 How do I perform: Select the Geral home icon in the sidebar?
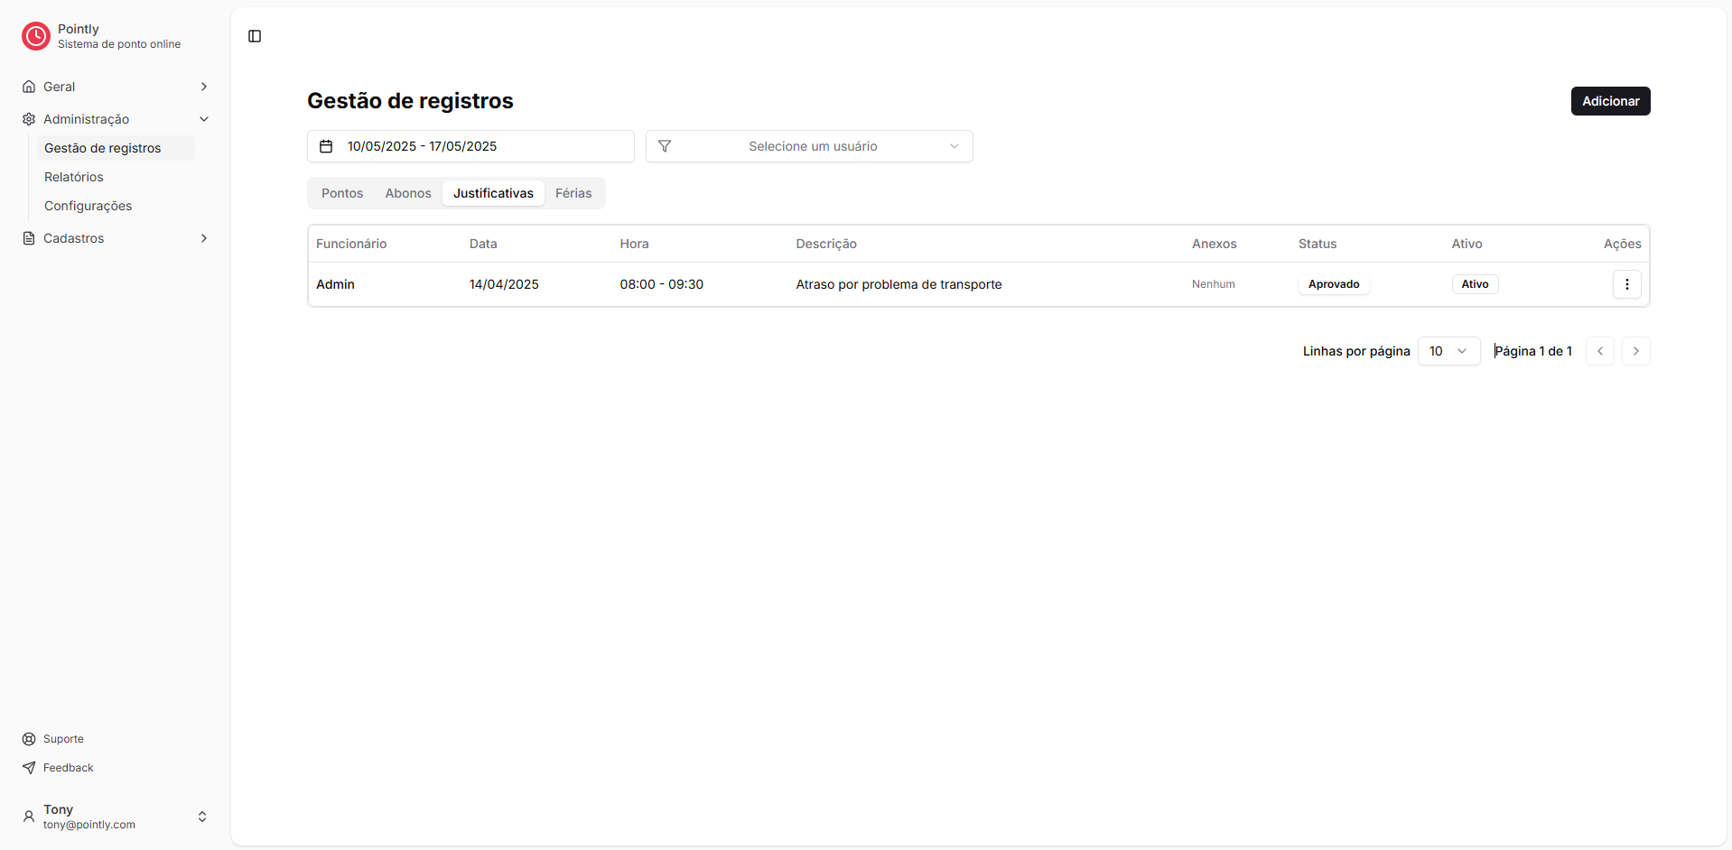click(30, 86)
